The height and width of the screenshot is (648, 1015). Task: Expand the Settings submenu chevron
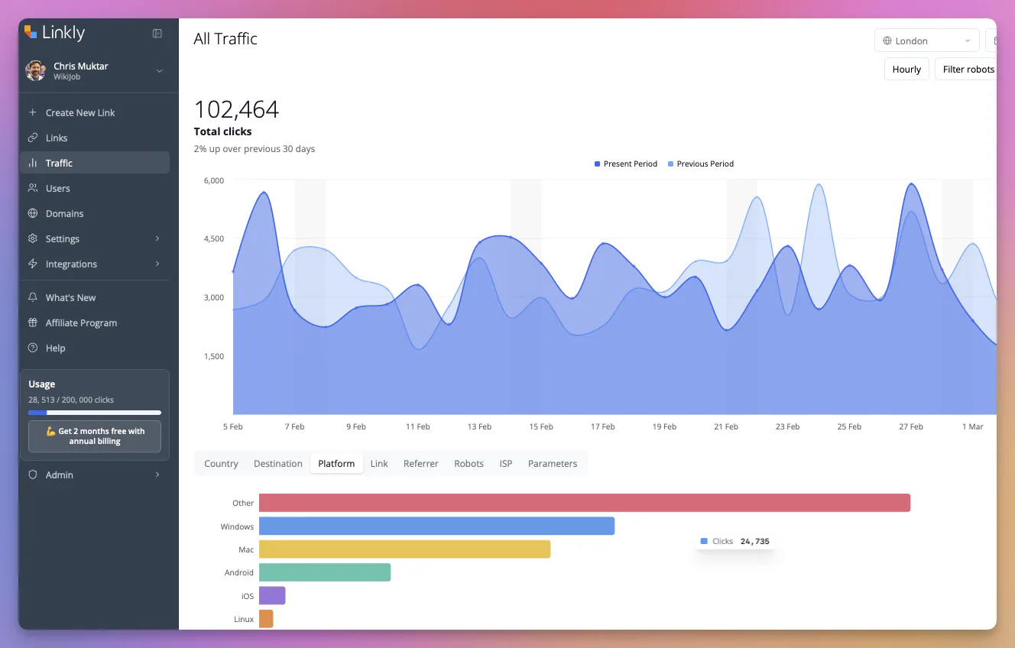(157, 238)
